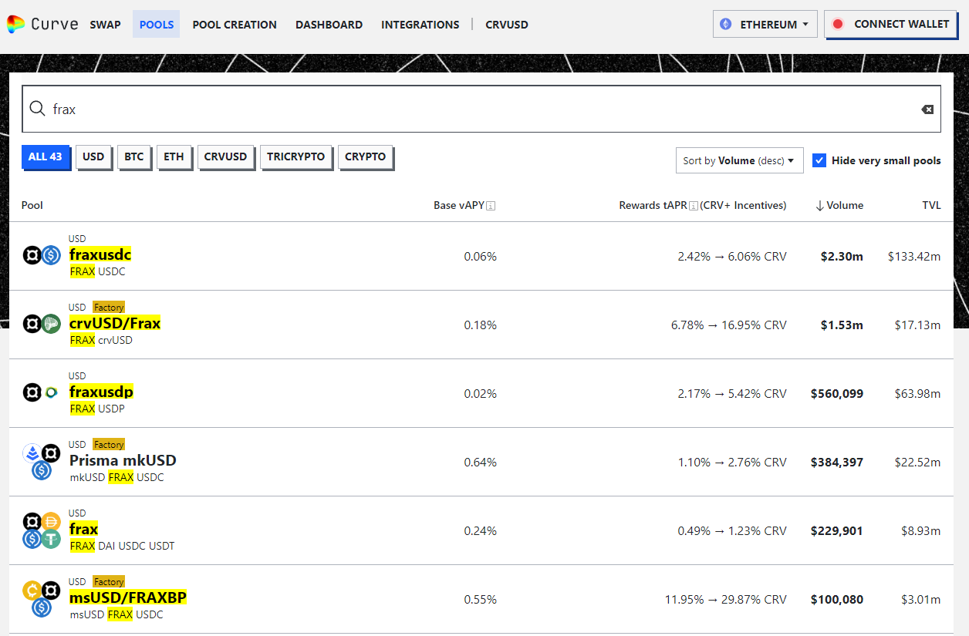Select the USD filter
The height and width of the screenshot is (636, 969).
tap(93, 156)
